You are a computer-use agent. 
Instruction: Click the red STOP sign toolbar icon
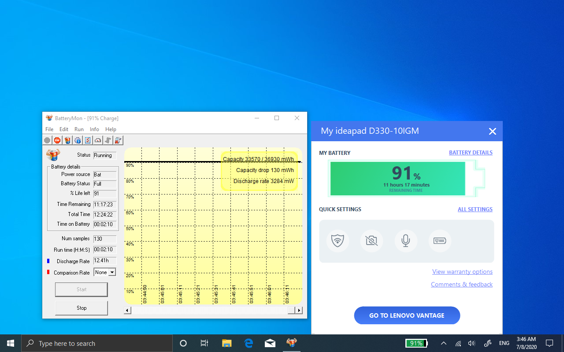point(57,140)
